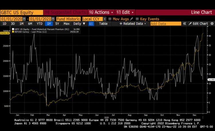This screenshot has width=215, height=131.
Task: Select the YTD time range
Action: pyautogui.click(x=40, y=24)
